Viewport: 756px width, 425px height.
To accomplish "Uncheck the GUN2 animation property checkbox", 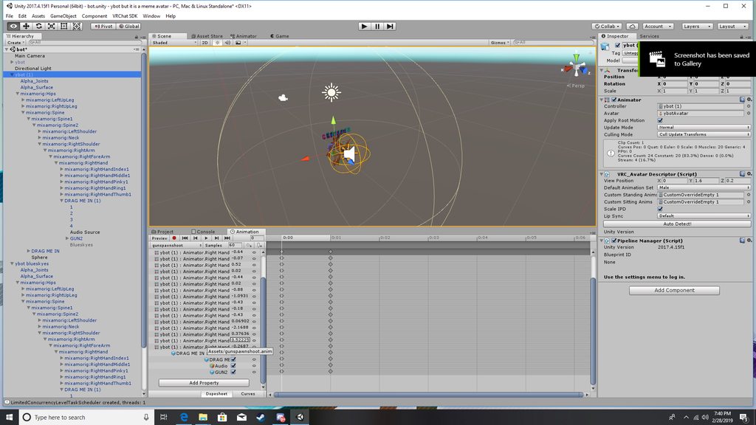I will point(233,372).
